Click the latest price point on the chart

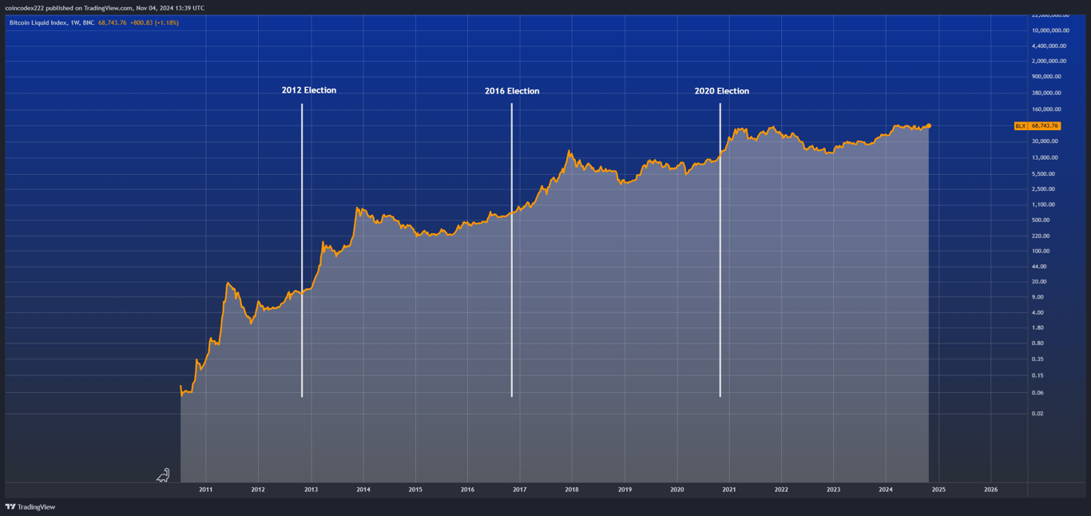click(x=929, y=125)
